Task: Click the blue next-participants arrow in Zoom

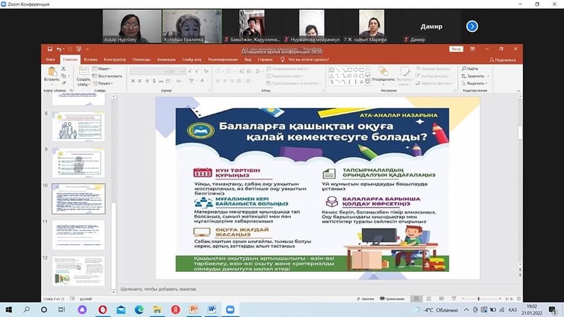Action: [x=472, y=26]
